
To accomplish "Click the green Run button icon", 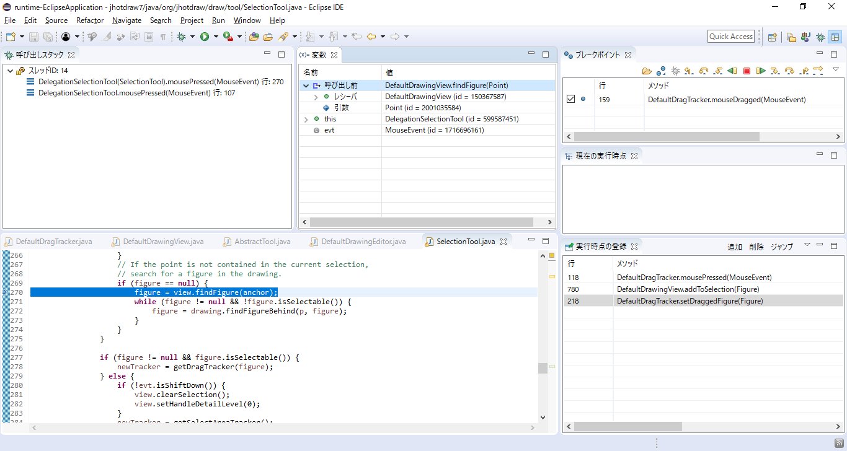I will [205, 37].
